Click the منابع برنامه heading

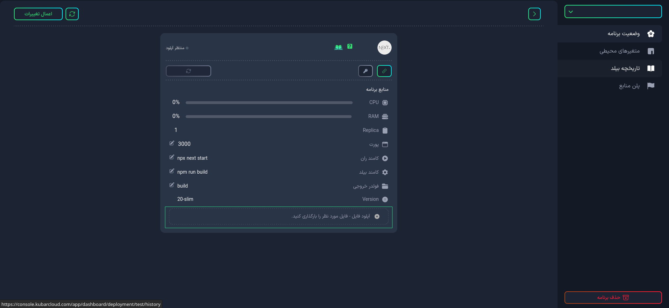tap(377, 89)
